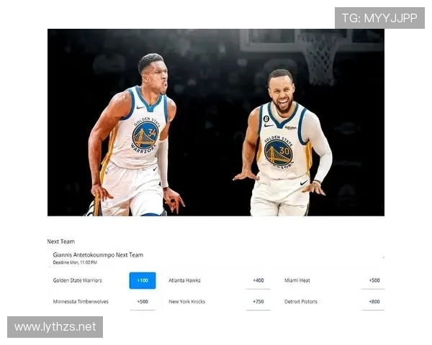Click the 'Deadline Mon, 11:00 PM' text
This screenshot has height=345, width=432.
pyautogui.click(x=75, y=262)
